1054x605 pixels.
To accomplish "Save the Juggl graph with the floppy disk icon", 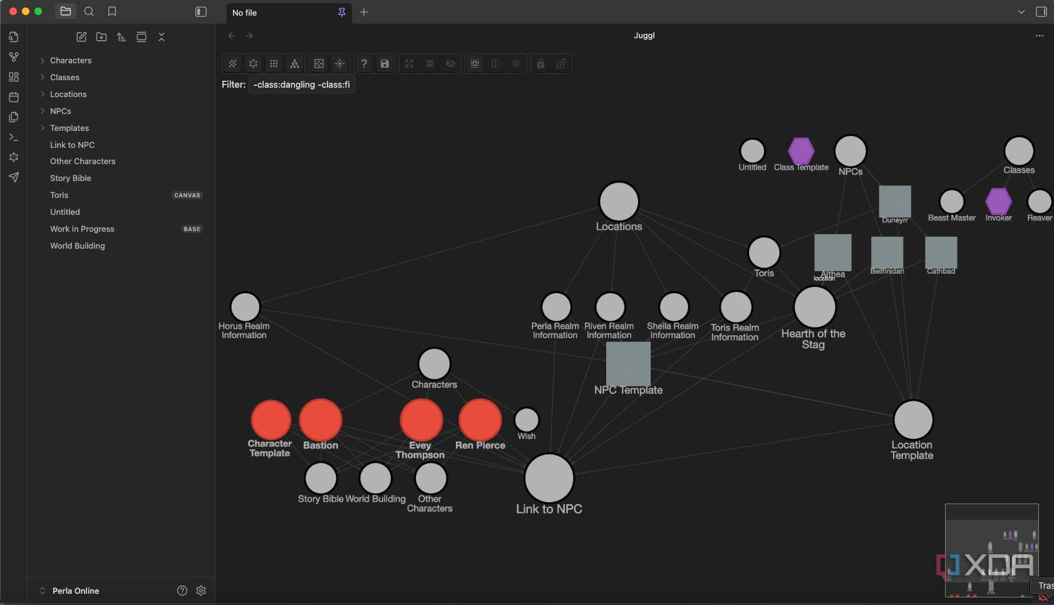I will 385,64.
